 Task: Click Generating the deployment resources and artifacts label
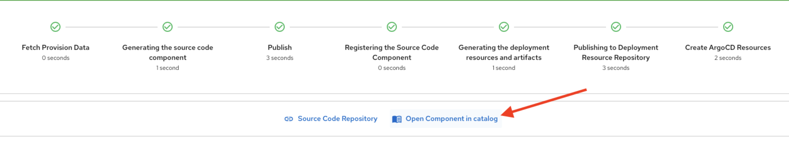click(504, 52)
